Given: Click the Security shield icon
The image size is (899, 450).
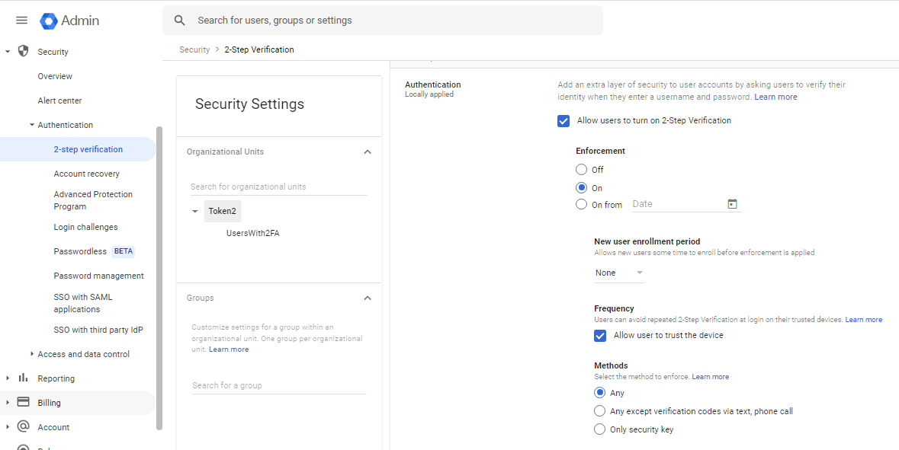Looking at the screenshot, I should click(23, 52).
